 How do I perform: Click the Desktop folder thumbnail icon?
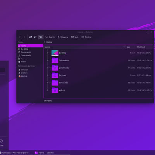click(x=55, y=53)
